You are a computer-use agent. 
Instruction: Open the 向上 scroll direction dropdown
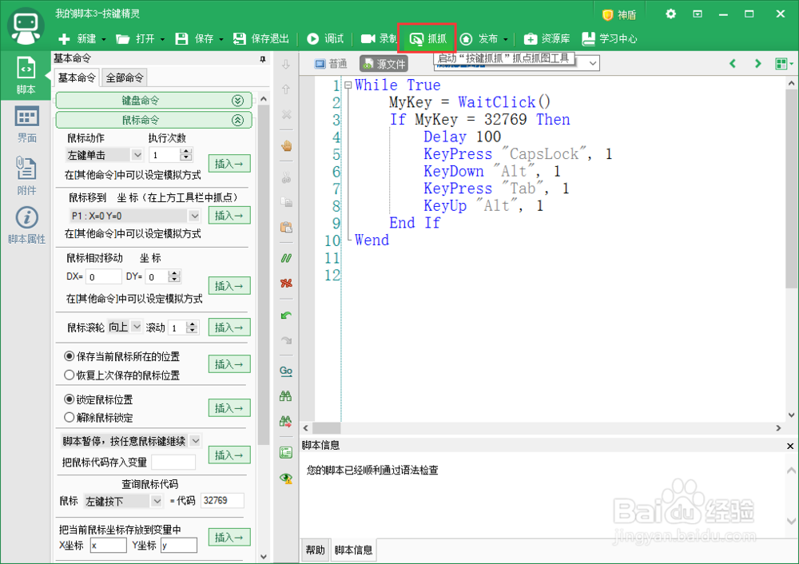click(x=136, y=326)
